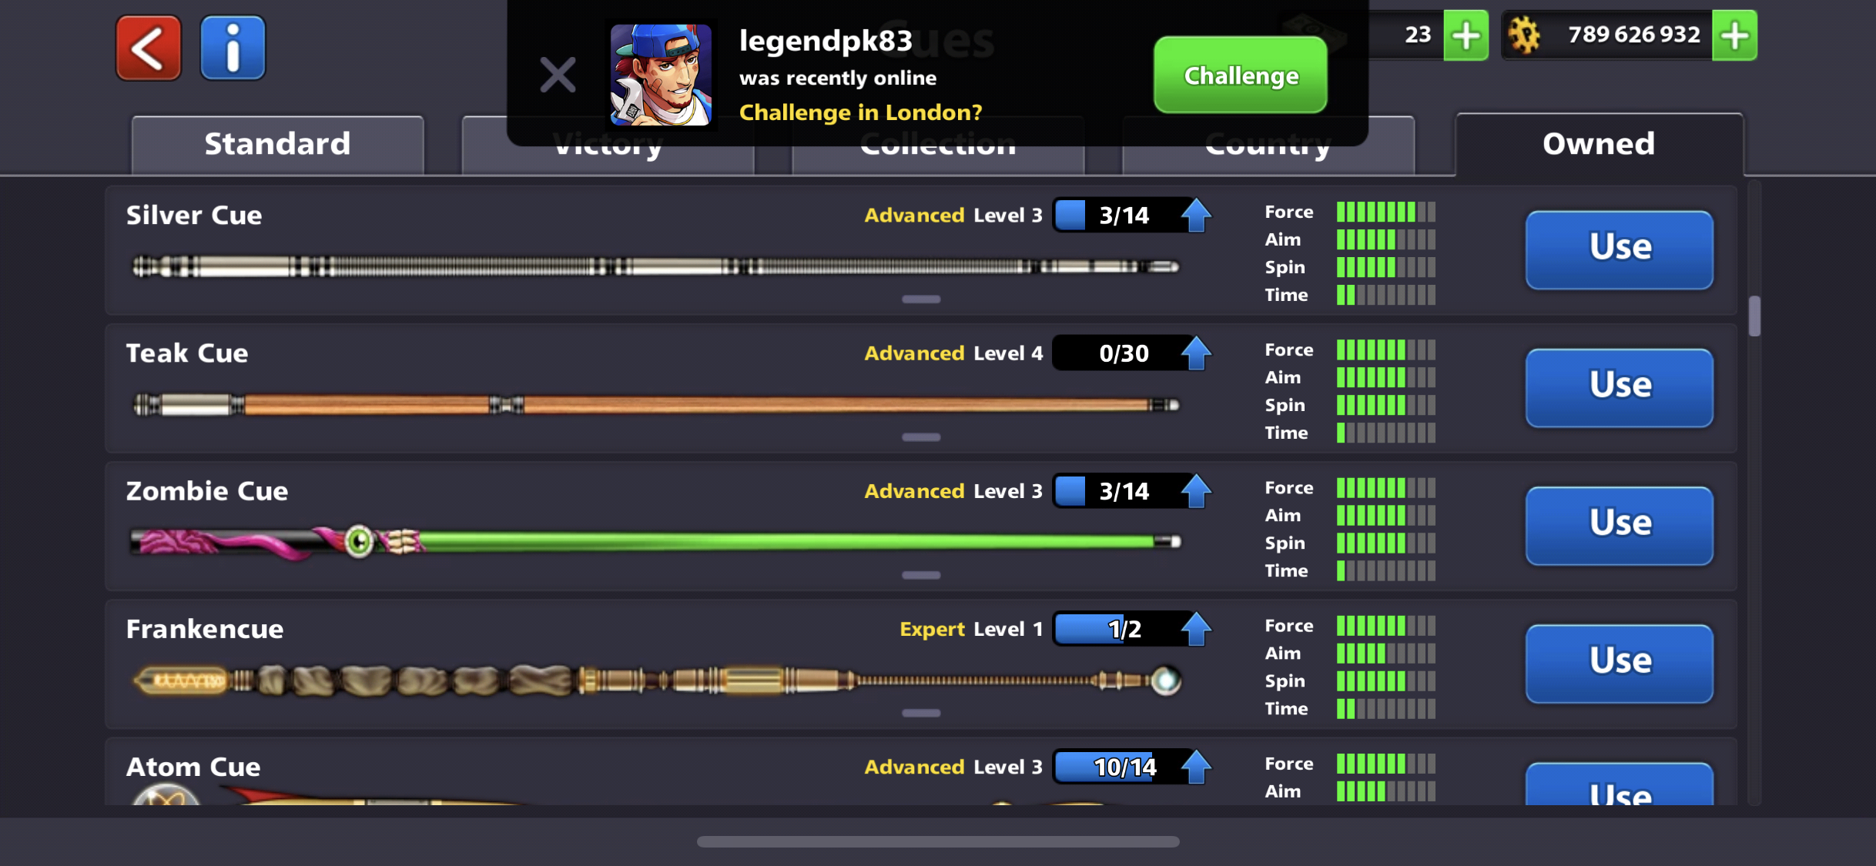The image size is (1876, 866).
Task: Tap the coin balance gear icon
Action: coord(1524,35)
